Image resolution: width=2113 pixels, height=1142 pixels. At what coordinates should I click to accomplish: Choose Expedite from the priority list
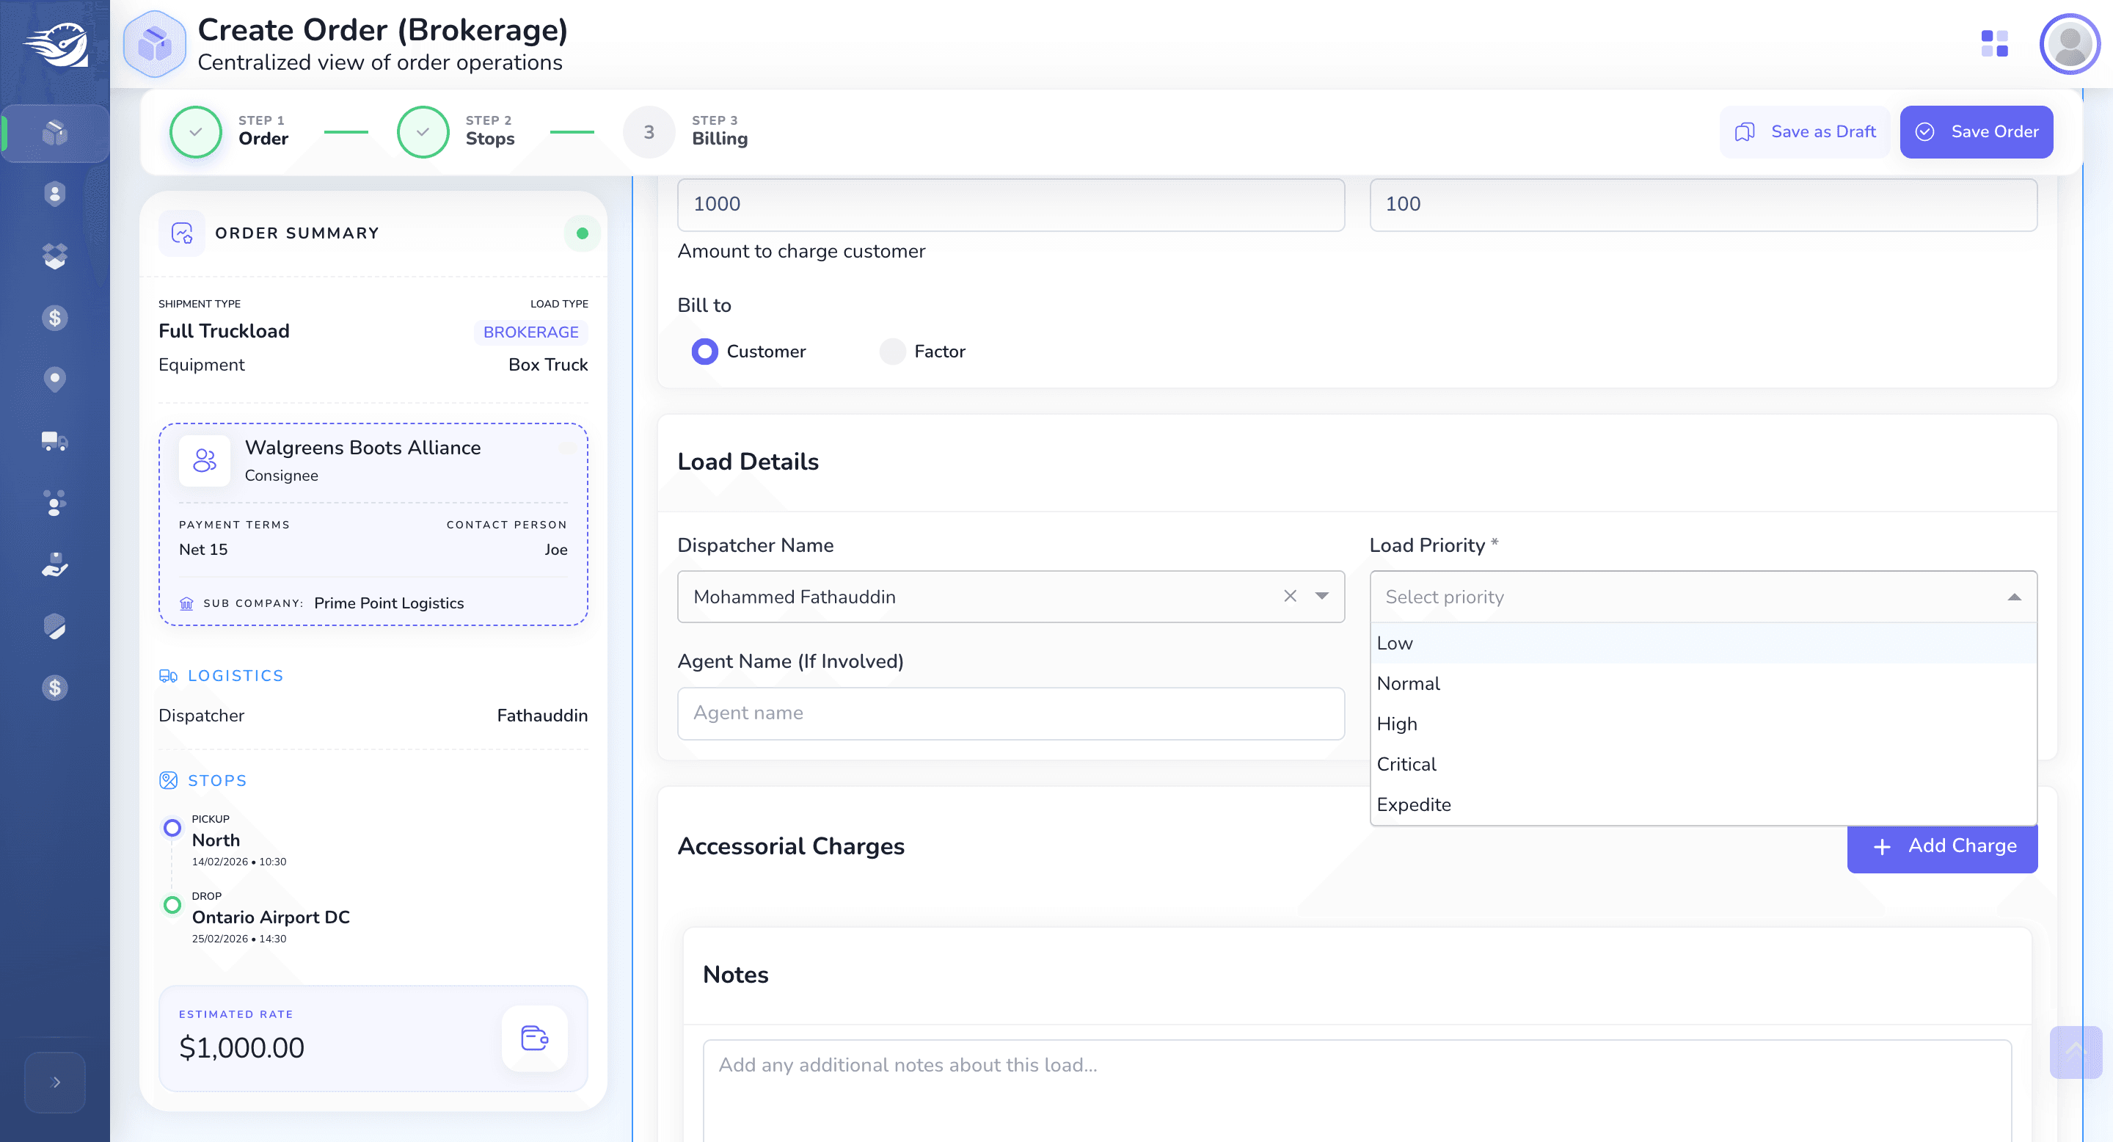(x=1703, y=804)
